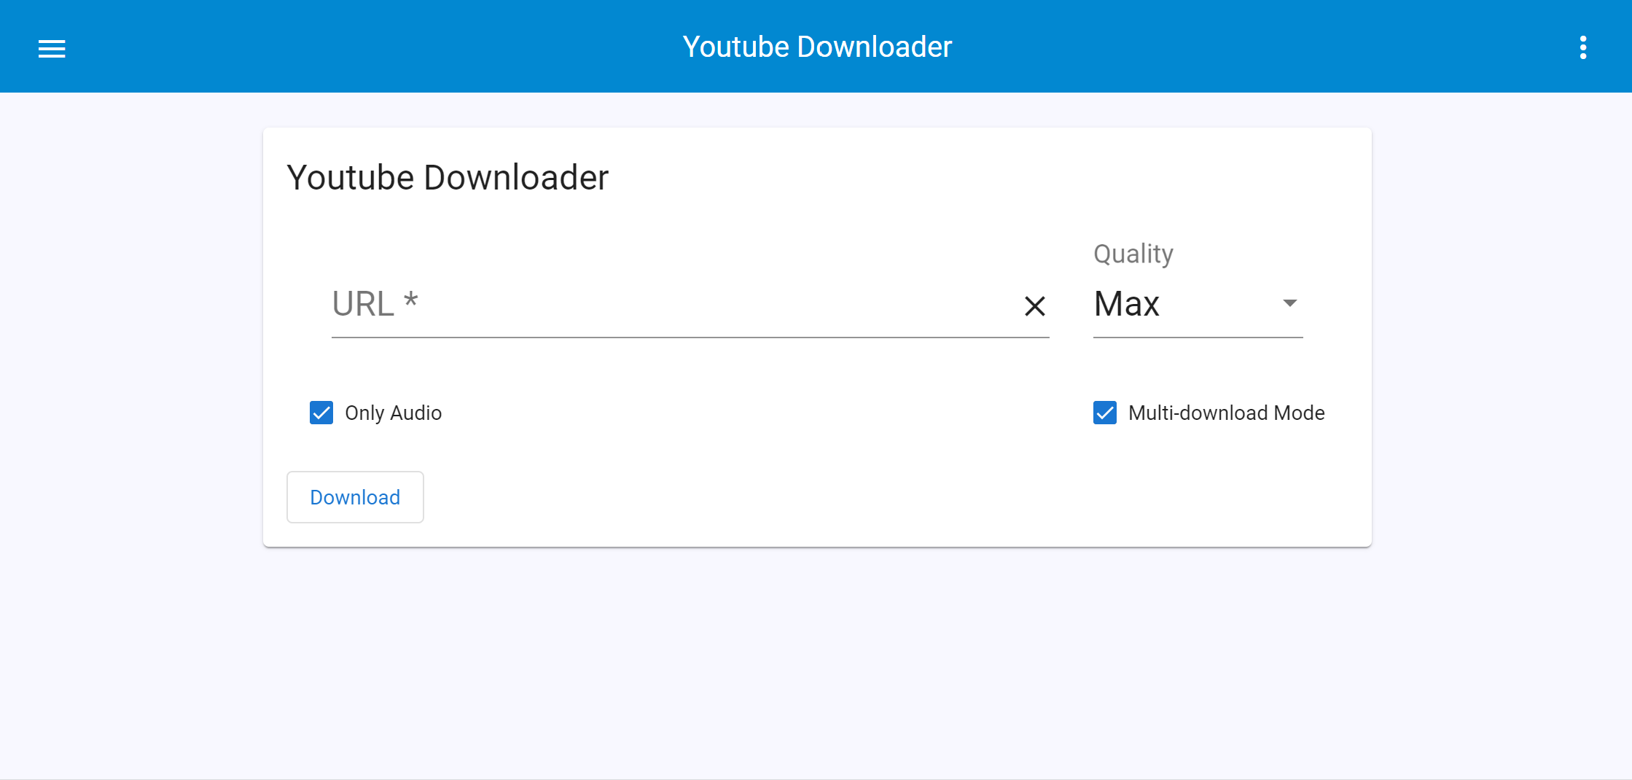The width and height of the screenshot is (1632, 780).
Task: Expand the Max quality selector
Action: [1198, 303]
